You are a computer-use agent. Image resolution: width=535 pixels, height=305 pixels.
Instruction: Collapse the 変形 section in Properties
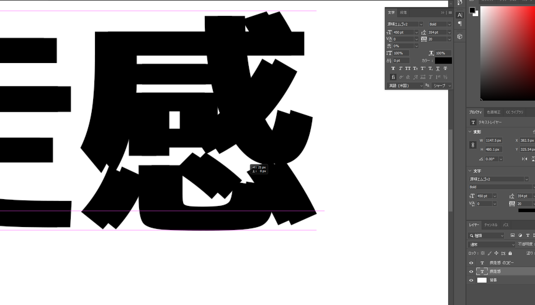coord(470,132)
